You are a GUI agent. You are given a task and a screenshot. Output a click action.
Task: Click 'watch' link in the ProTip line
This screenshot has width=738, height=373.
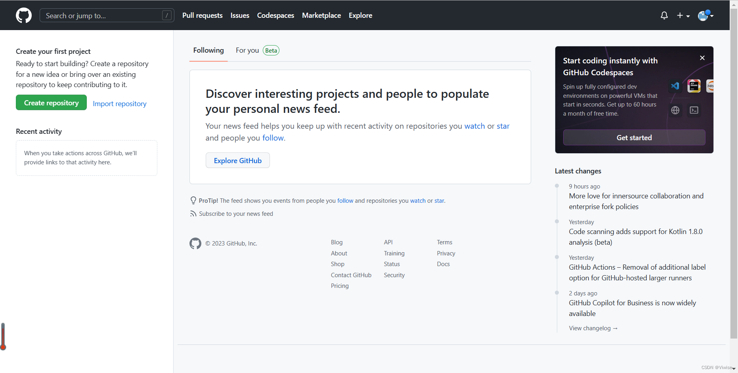[x=418, y=201]
